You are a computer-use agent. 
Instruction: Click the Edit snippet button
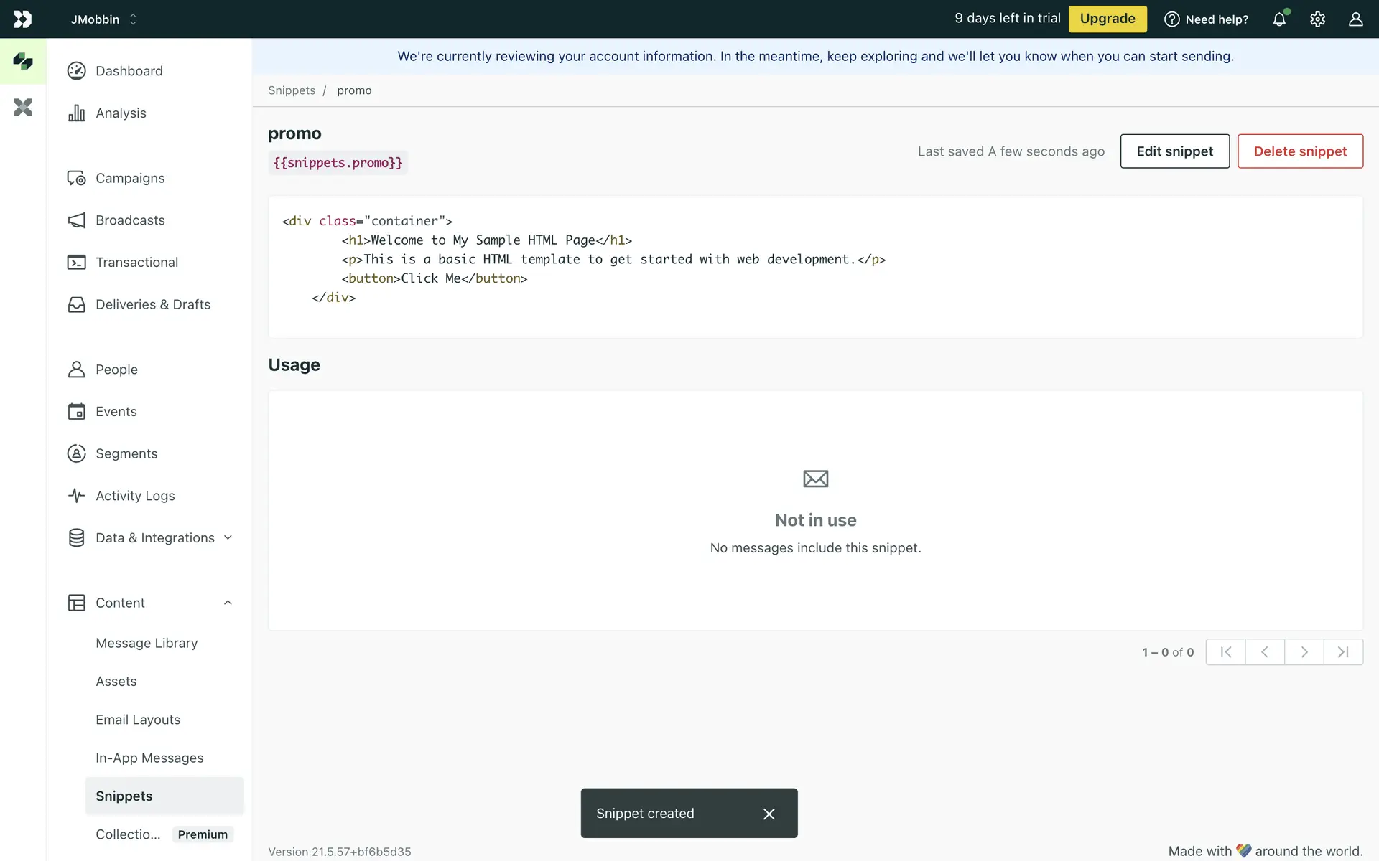coord(1174,151)
